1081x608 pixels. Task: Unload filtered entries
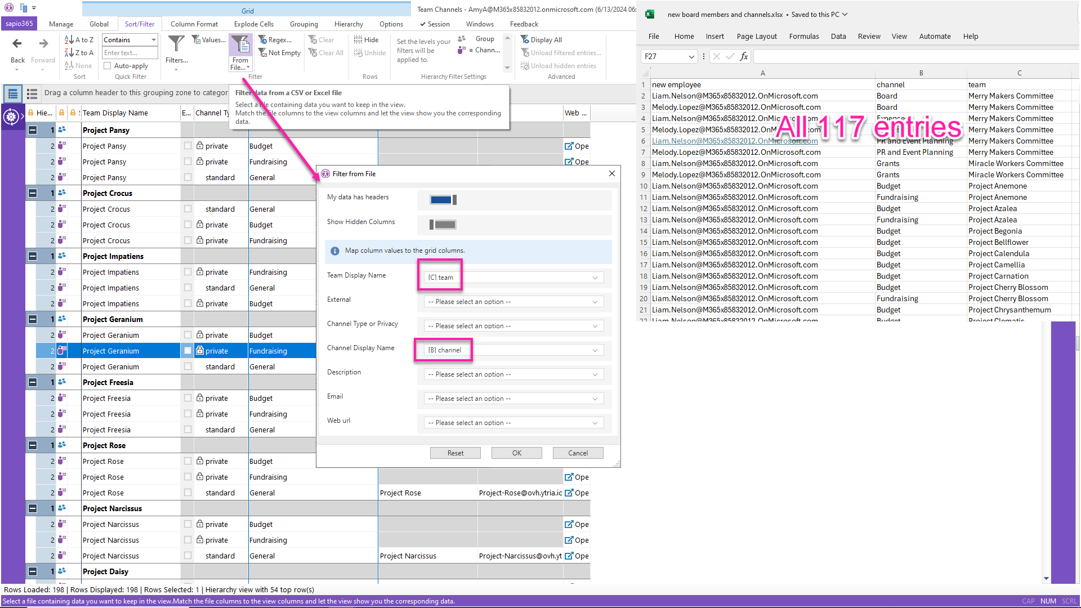coord(561,53)
